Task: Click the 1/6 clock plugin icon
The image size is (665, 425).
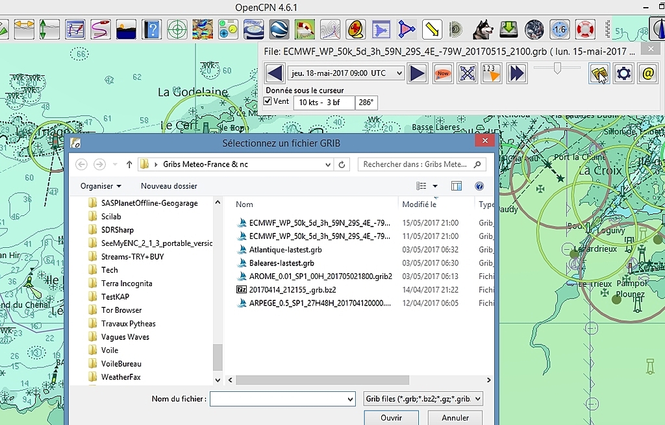Action: coord(560,29)
